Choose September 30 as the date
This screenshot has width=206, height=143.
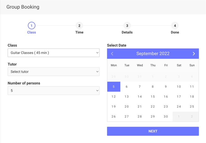(166, 117)
